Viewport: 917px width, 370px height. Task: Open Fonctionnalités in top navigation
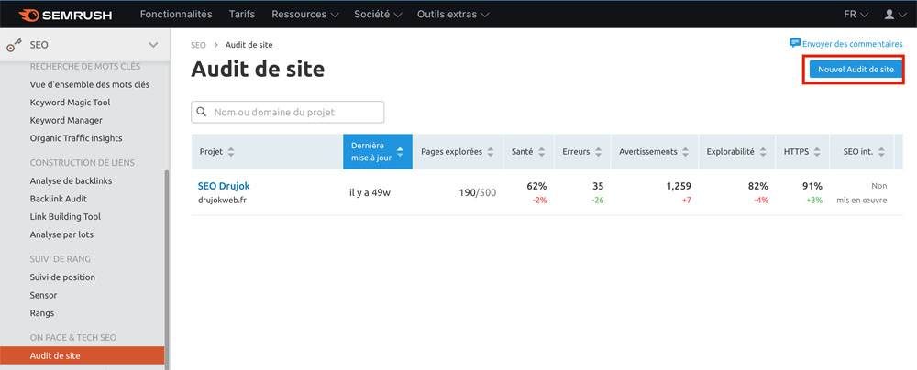(176, 14)
